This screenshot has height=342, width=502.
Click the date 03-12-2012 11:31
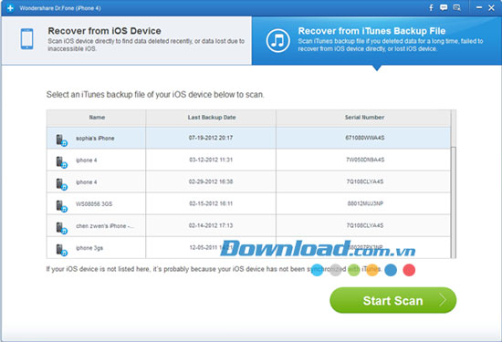pyautogui.click(x=211, y=160)
